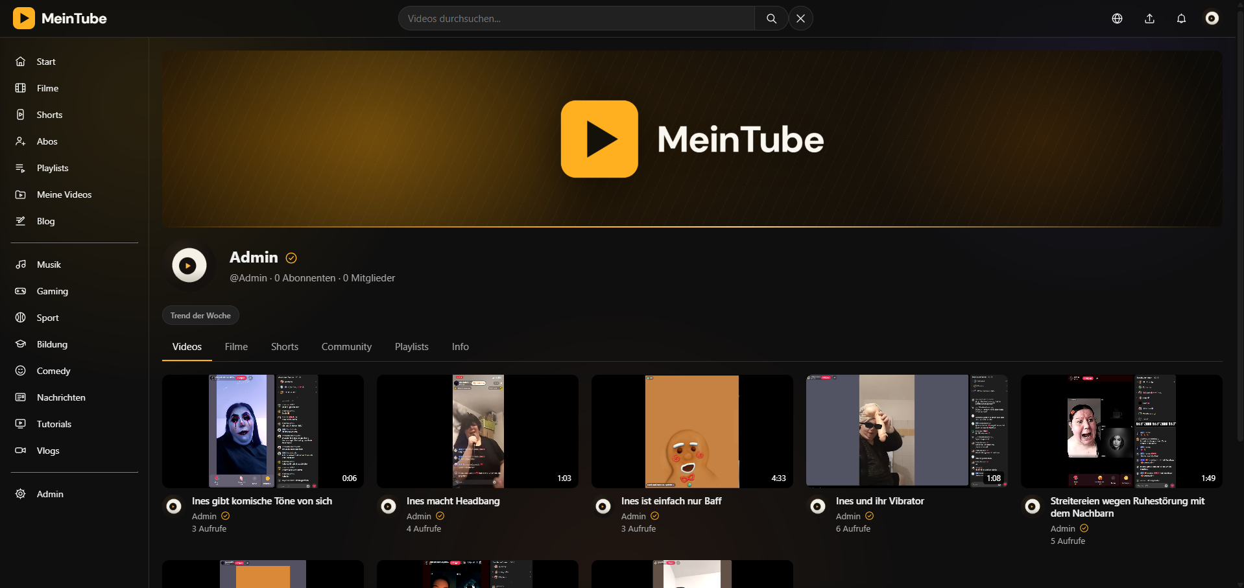Switch to the Playlists channel tab
Viewport: 1244px width, 588px height.
(412, 347)
